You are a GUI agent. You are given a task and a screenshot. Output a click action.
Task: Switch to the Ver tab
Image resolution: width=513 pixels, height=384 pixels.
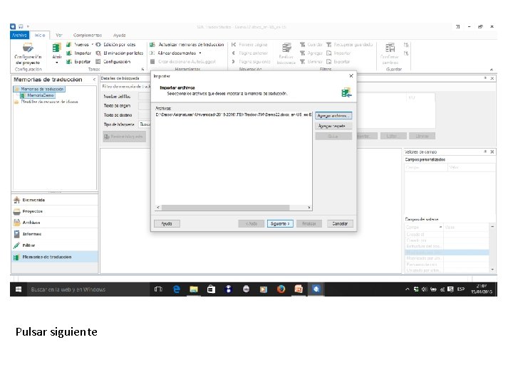click(59, 35)
